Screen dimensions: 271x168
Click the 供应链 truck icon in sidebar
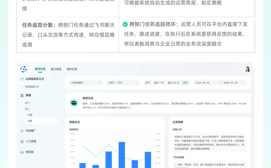[22, 152]
